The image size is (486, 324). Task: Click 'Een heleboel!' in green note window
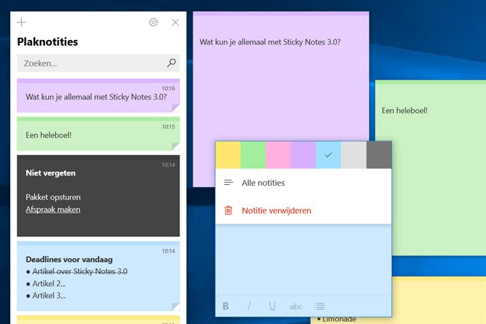pos(404,111)
